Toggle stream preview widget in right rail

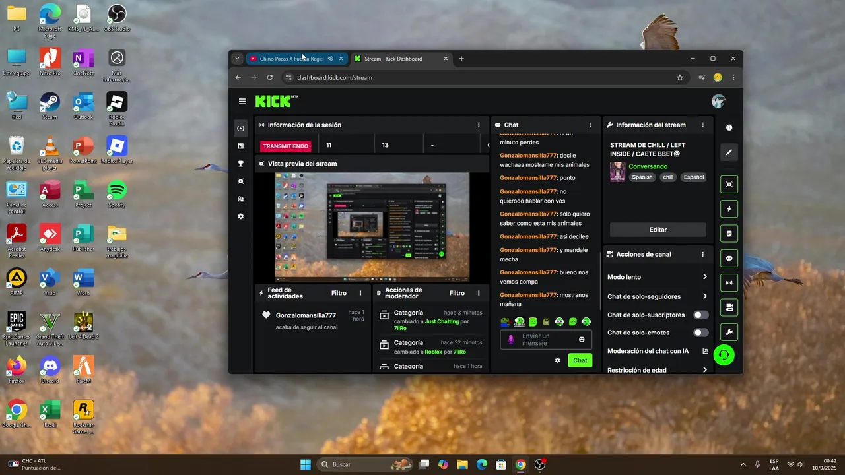click(729, 184)
